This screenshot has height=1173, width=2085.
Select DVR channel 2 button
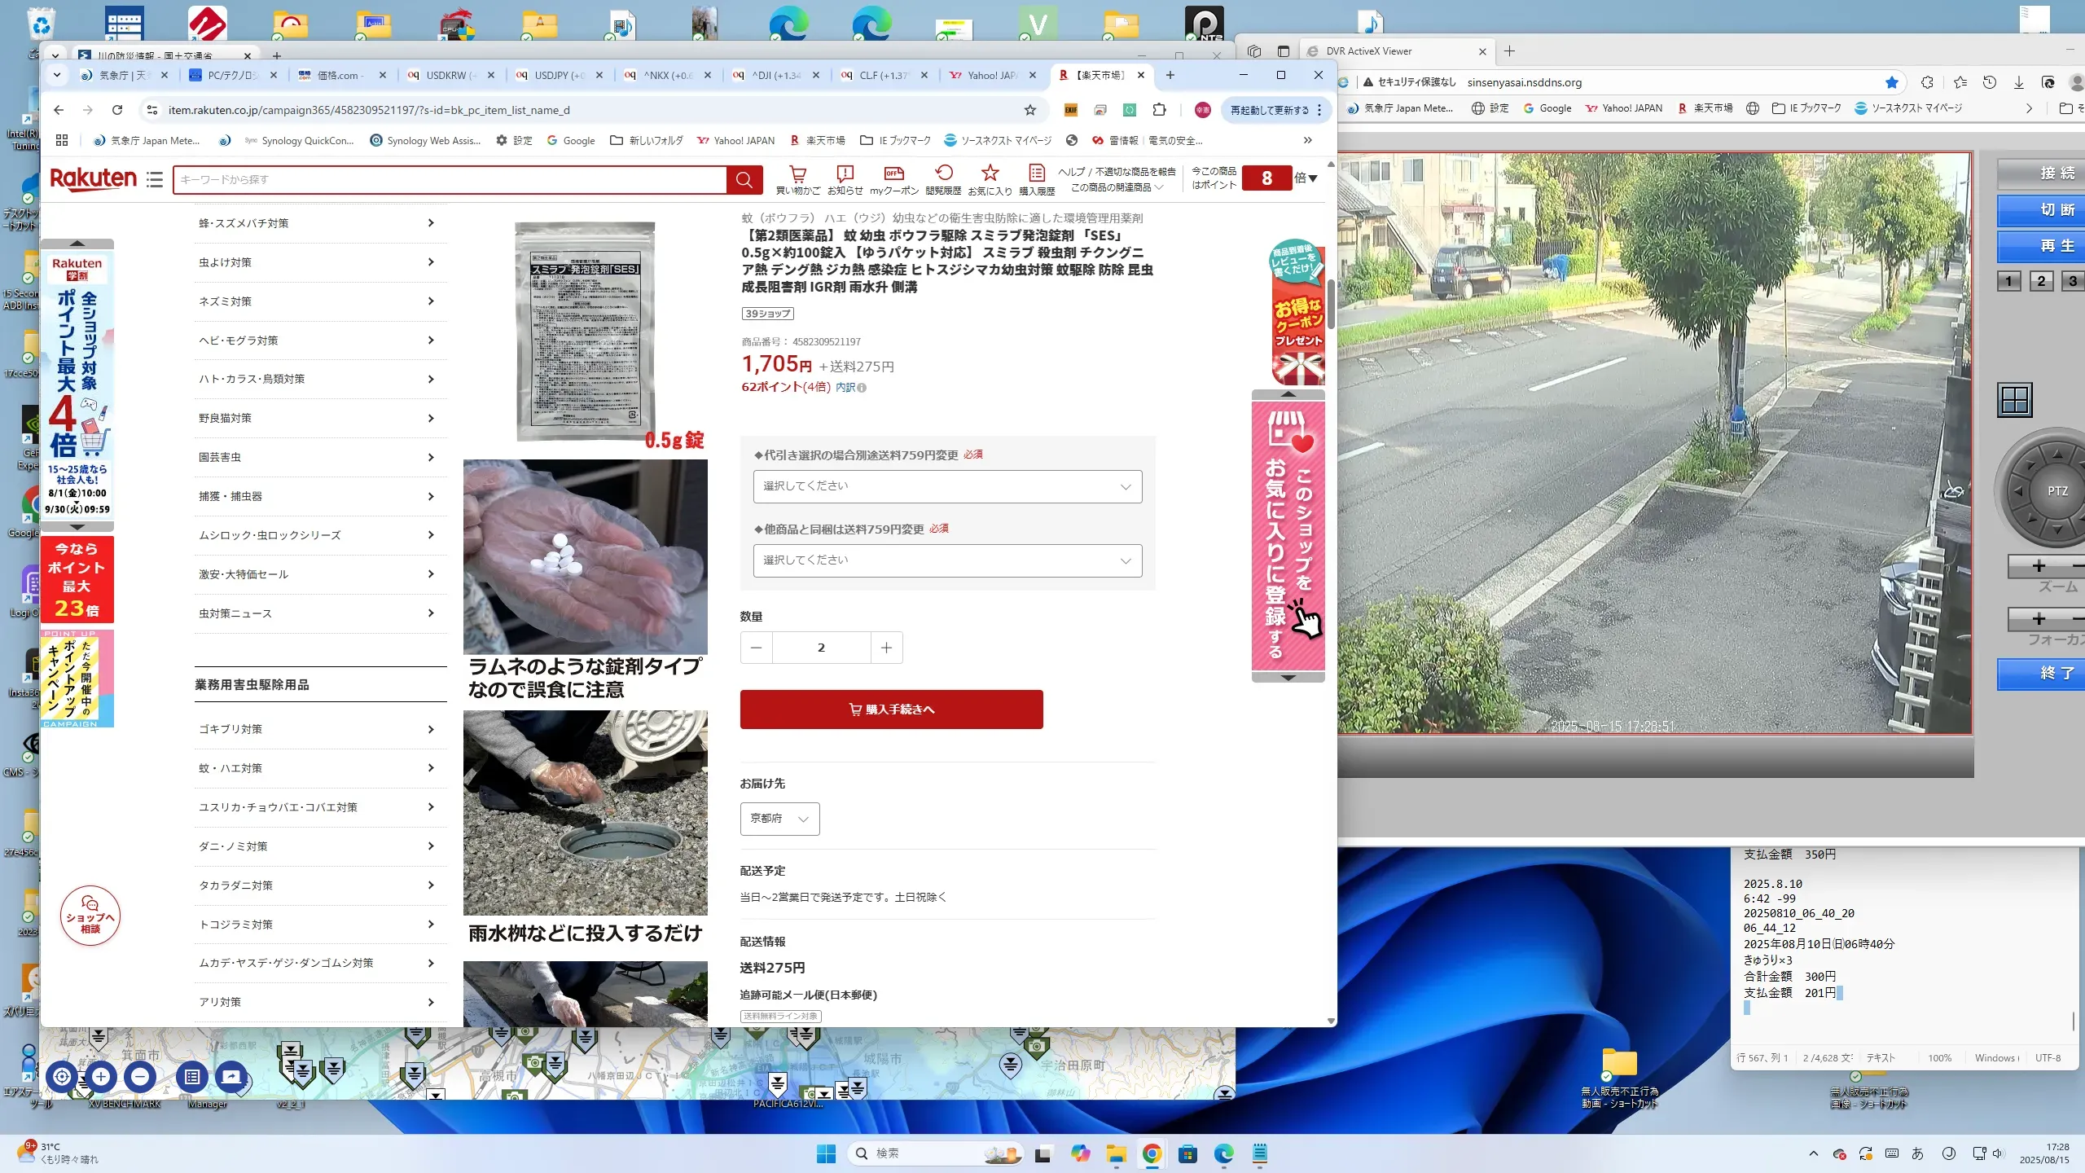[x=2041, y=281]
